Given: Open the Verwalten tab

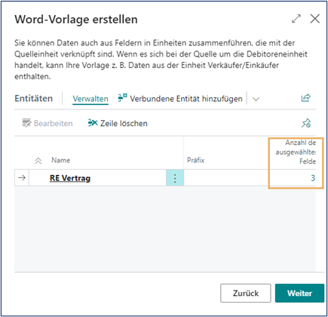Looking at the screenshot, I should coord(90,99).
